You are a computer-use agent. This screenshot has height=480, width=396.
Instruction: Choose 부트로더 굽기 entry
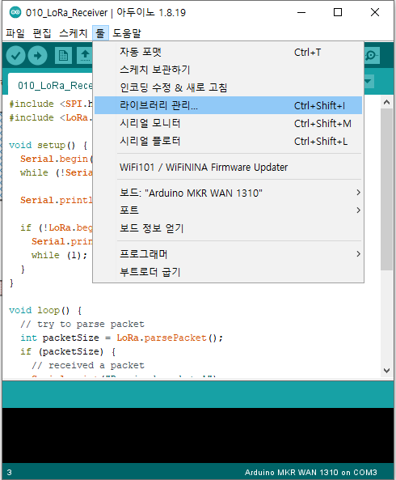tap(228, 272)
